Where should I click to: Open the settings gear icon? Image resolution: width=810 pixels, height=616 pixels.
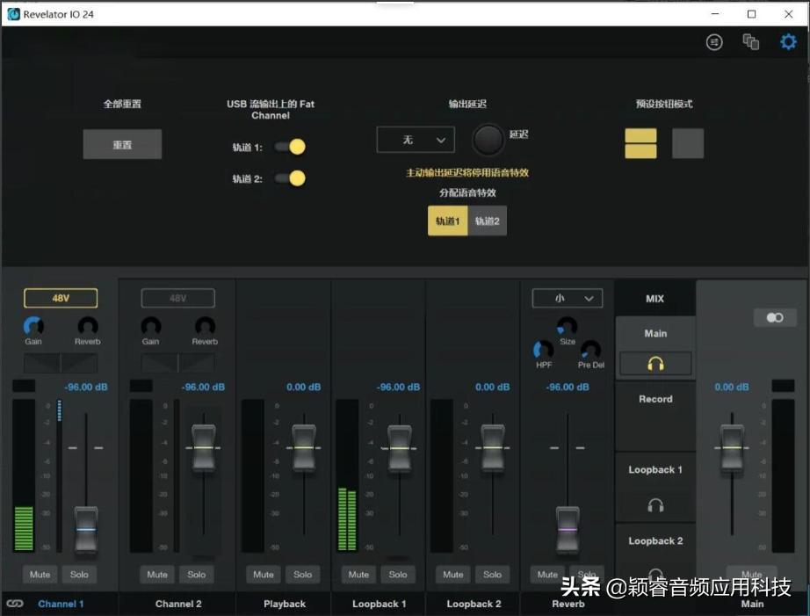[x=788, y=40]
